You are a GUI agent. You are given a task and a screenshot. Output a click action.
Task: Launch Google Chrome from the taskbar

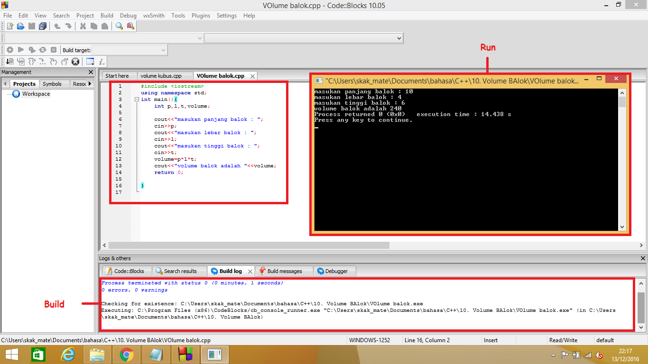coord(126,355)
